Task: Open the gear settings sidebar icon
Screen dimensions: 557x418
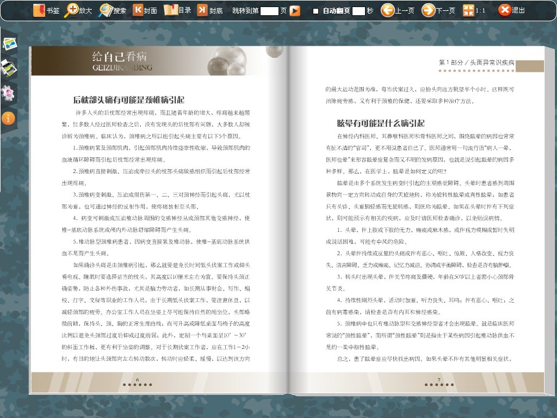Action: pyautogui.click(x=8, y=93)
